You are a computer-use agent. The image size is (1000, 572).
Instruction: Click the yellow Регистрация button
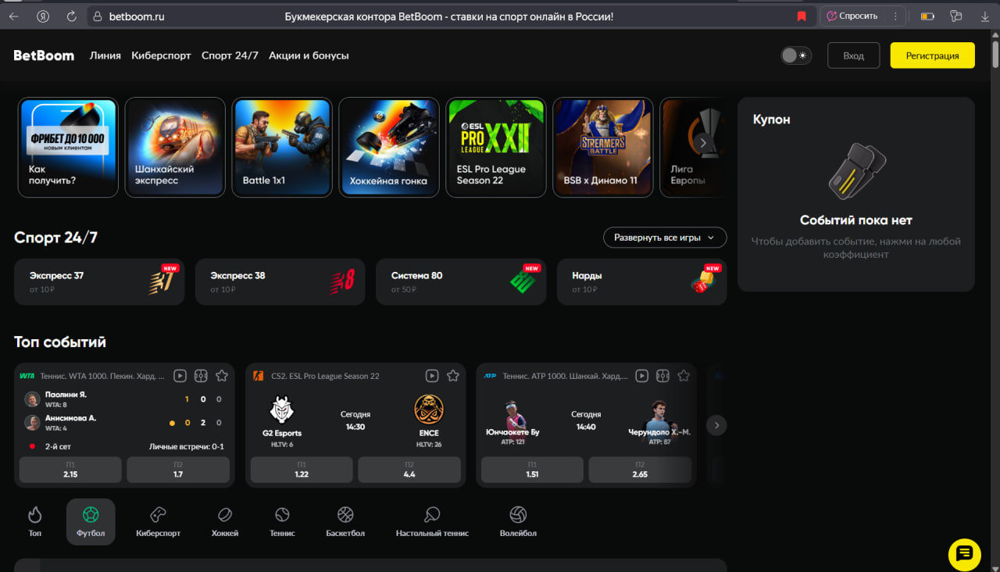click(932, 55)
